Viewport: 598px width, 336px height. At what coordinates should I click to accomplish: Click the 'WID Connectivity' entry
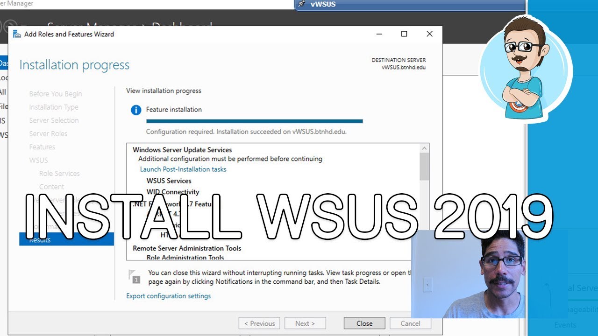coord(173,192)
